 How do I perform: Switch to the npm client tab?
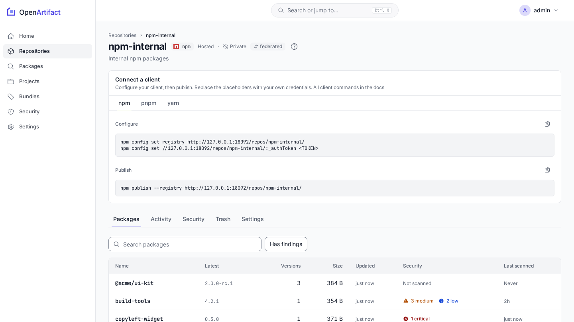coord(124,103)
